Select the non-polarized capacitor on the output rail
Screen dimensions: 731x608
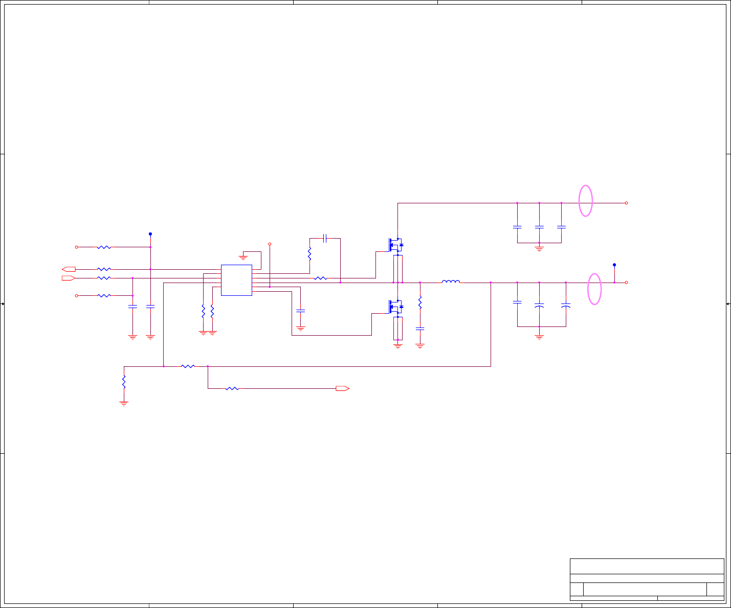(517, 302)
